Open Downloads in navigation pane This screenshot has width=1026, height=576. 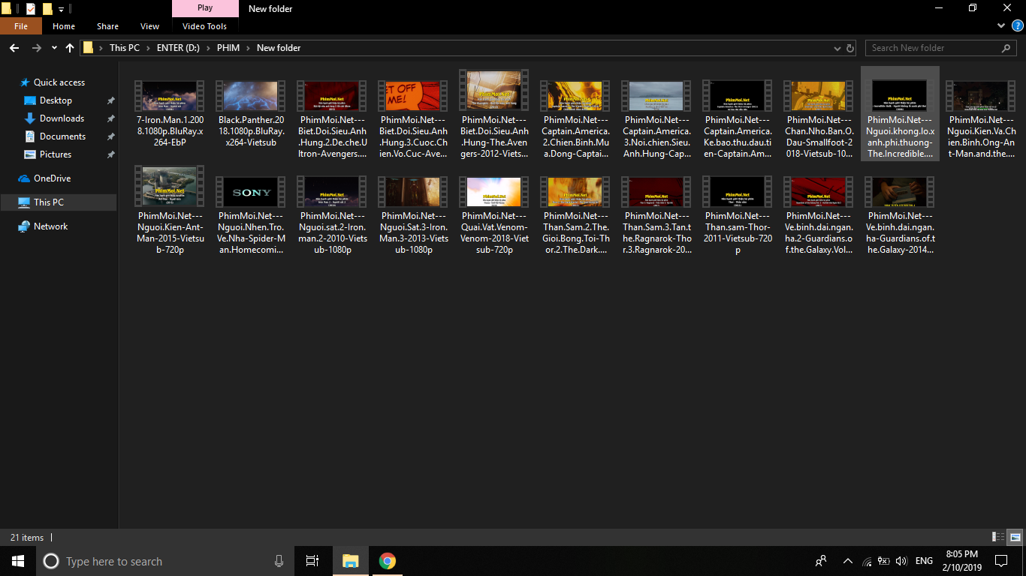tap(62, 118)
